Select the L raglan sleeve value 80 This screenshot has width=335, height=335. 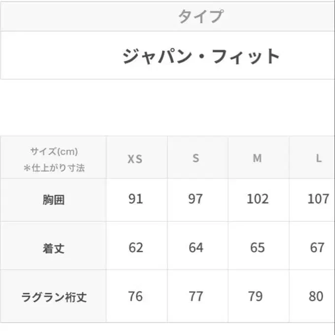pos(316,296)
